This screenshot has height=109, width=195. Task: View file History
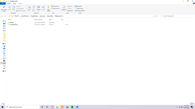click(70, 11)
